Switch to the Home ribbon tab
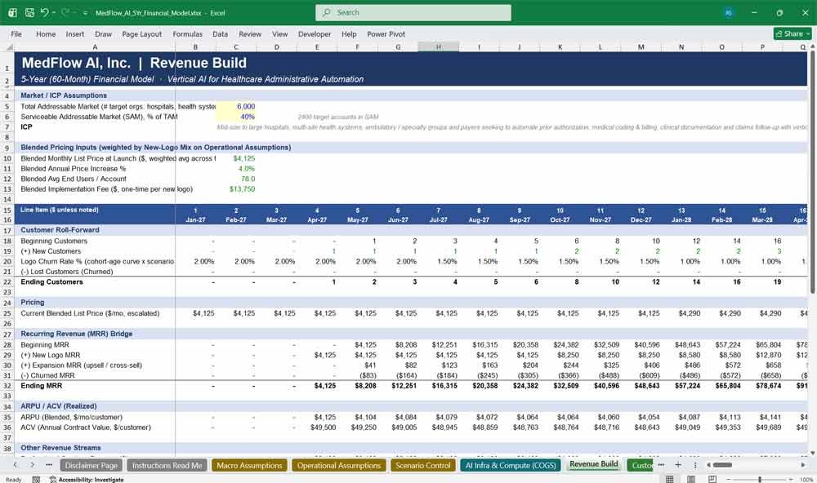Viewport: 817px width, 483px height. tap(46, 33)
